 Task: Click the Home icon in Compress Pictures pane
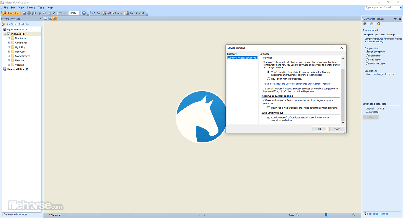[x=378, y=24]
